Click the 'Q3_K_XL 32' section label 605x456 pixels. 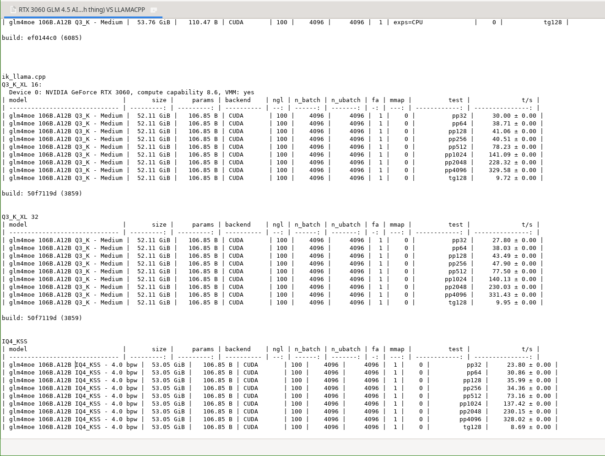20,217
